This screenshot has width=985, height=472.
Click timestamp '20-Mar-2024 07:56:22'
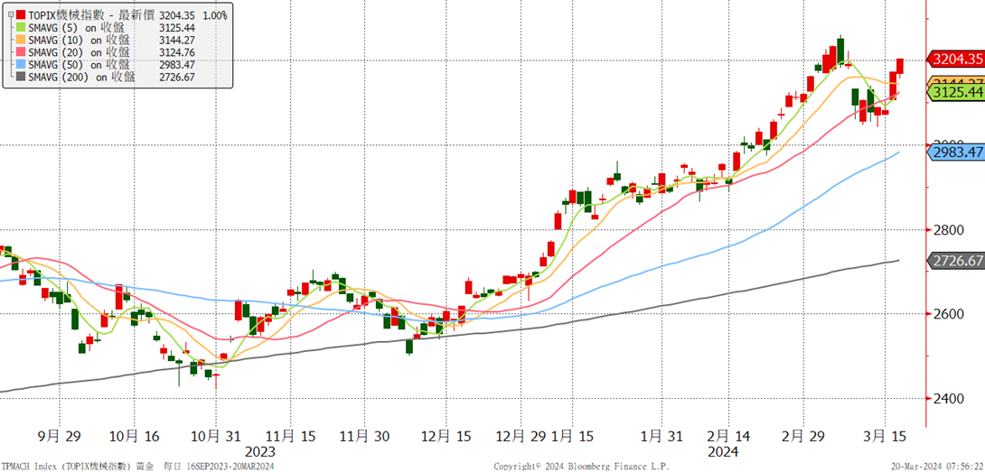pyautogui.click(x=935, y=467)
